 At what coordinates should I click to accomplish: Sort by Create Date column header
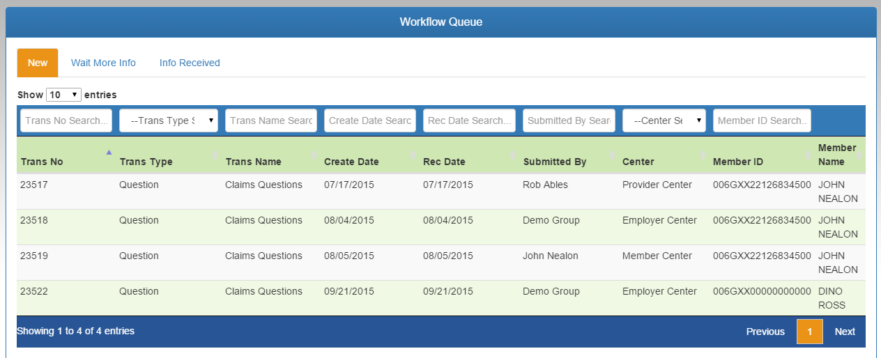coord(351,162)
